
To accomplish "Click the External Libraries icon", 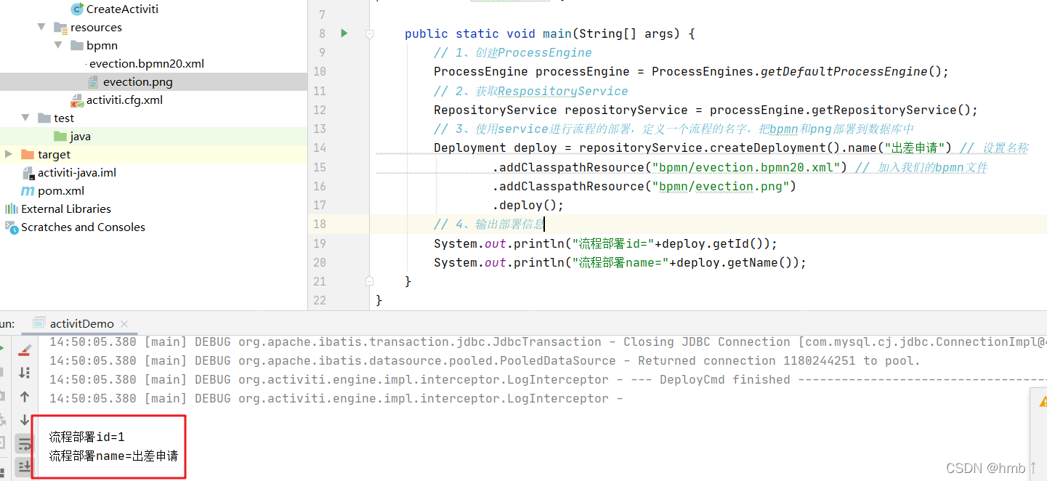I will click(x=12, y=209).
